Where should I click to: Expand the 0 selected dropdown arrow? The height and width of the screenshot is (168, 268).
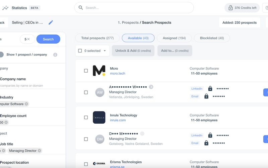click(x=105, y=51)
